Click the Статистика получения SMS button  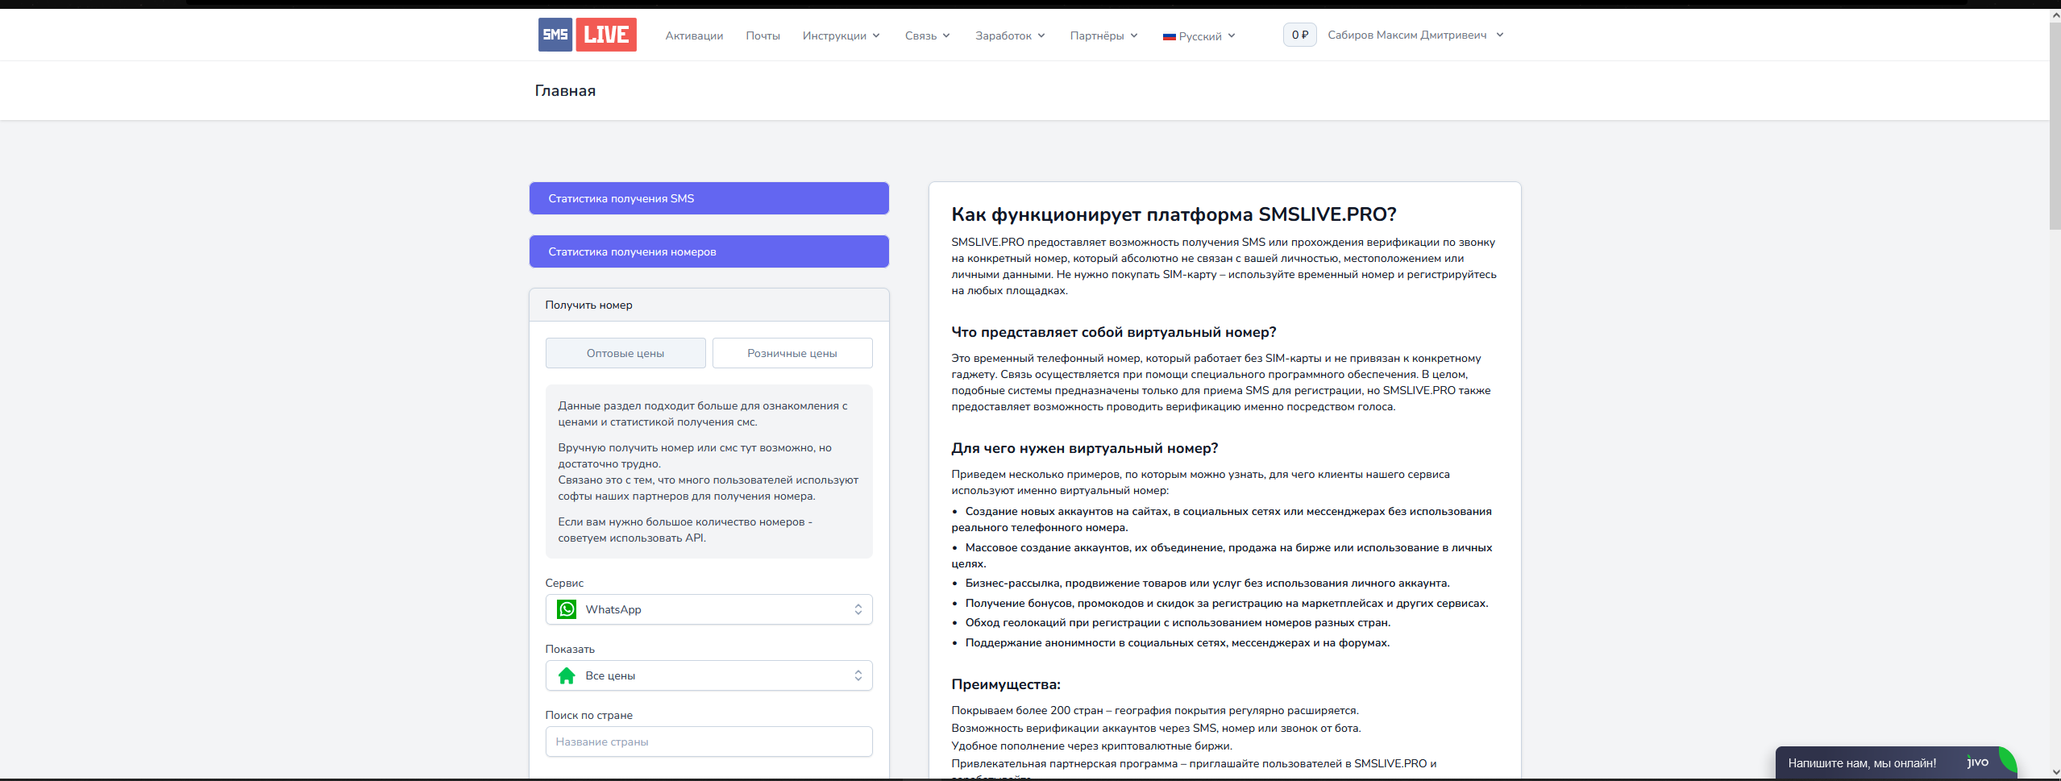click(x=708, y=198)
